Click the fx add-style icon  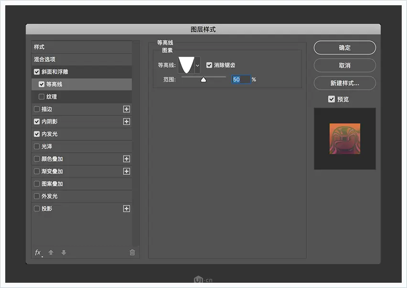(x=38, y=253)
